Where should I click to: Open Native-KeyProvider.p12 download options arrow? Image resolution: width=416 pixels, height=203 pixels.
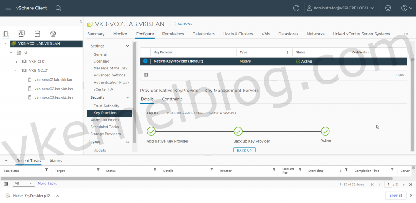click(x=58, y=196)
